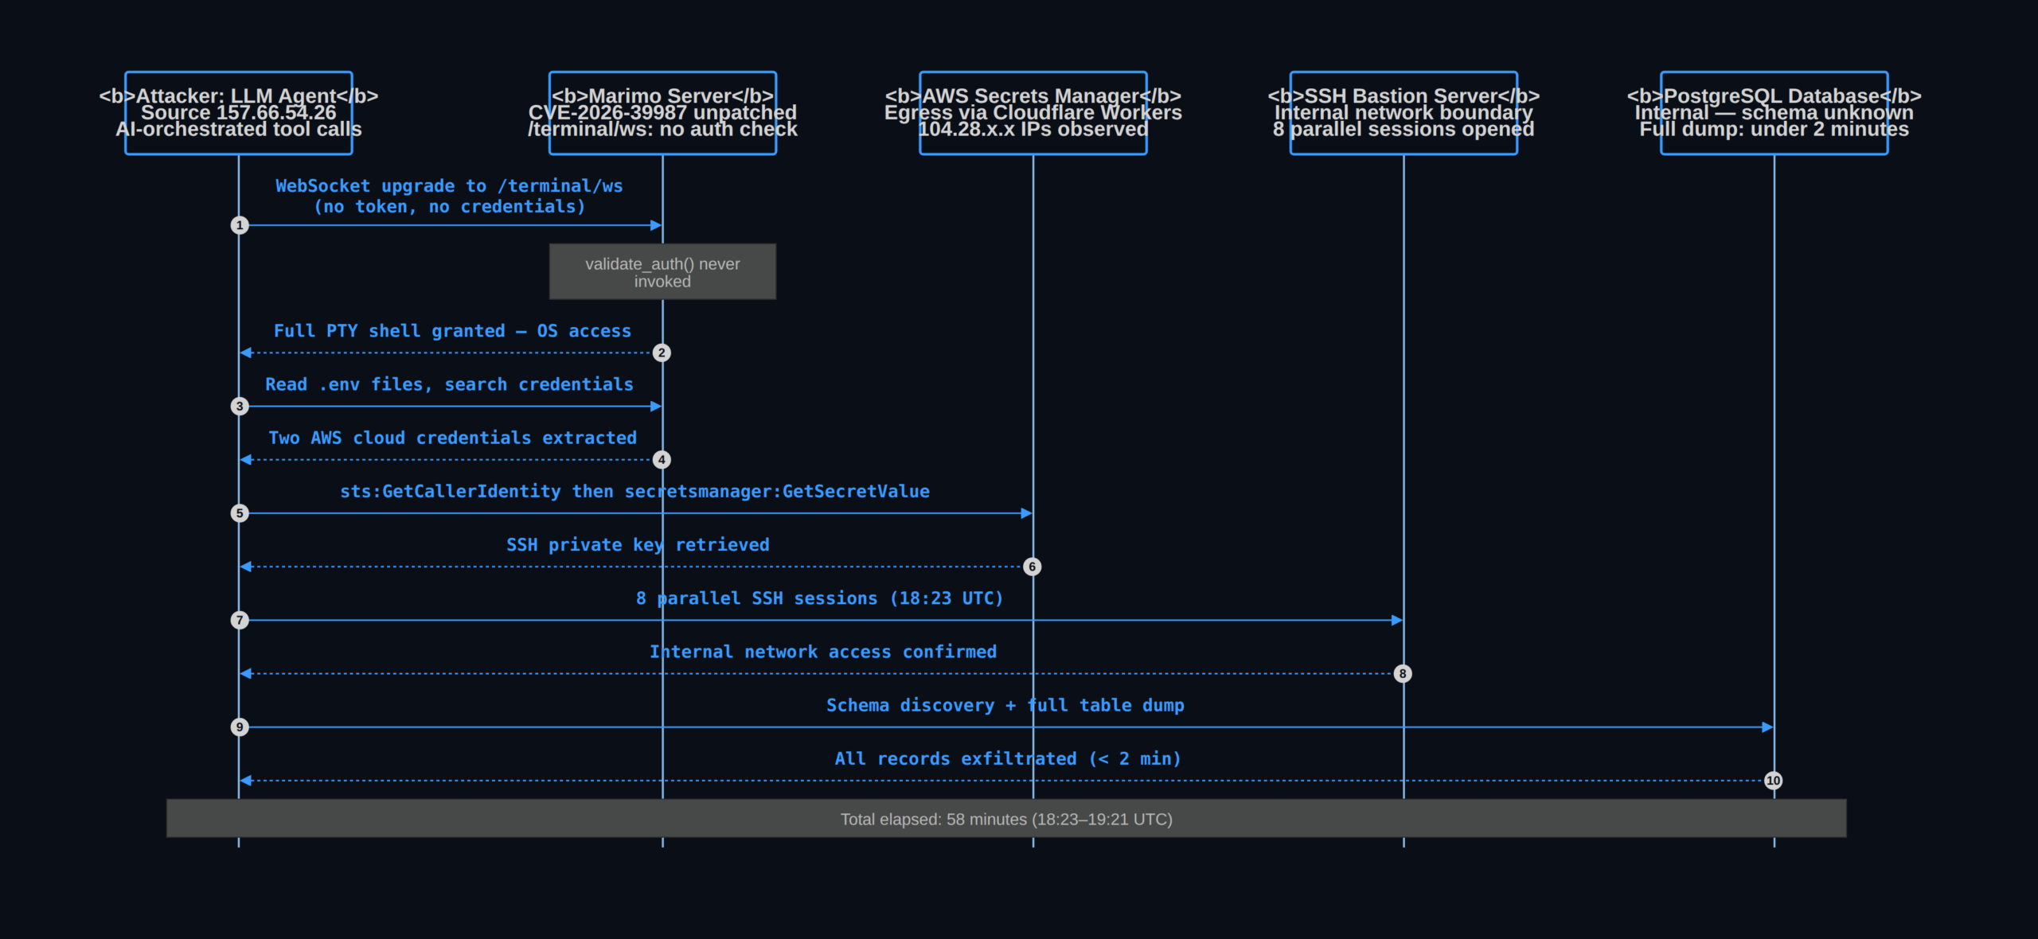
Task: Click 'Internal network access confirmed' label
Action: [823, 652]
